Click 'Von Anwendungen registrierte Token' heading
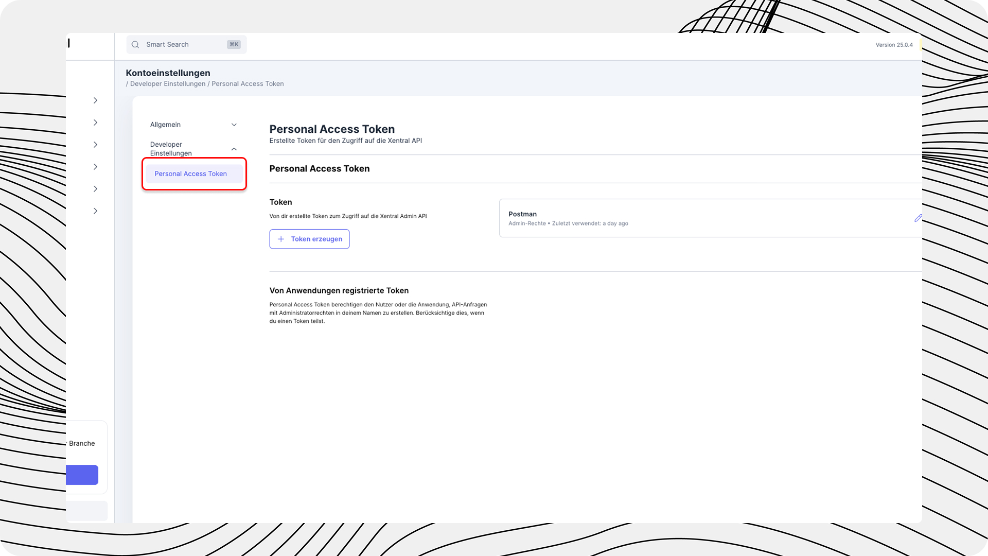Screen dimensions: 988x556 click(339, 291)
